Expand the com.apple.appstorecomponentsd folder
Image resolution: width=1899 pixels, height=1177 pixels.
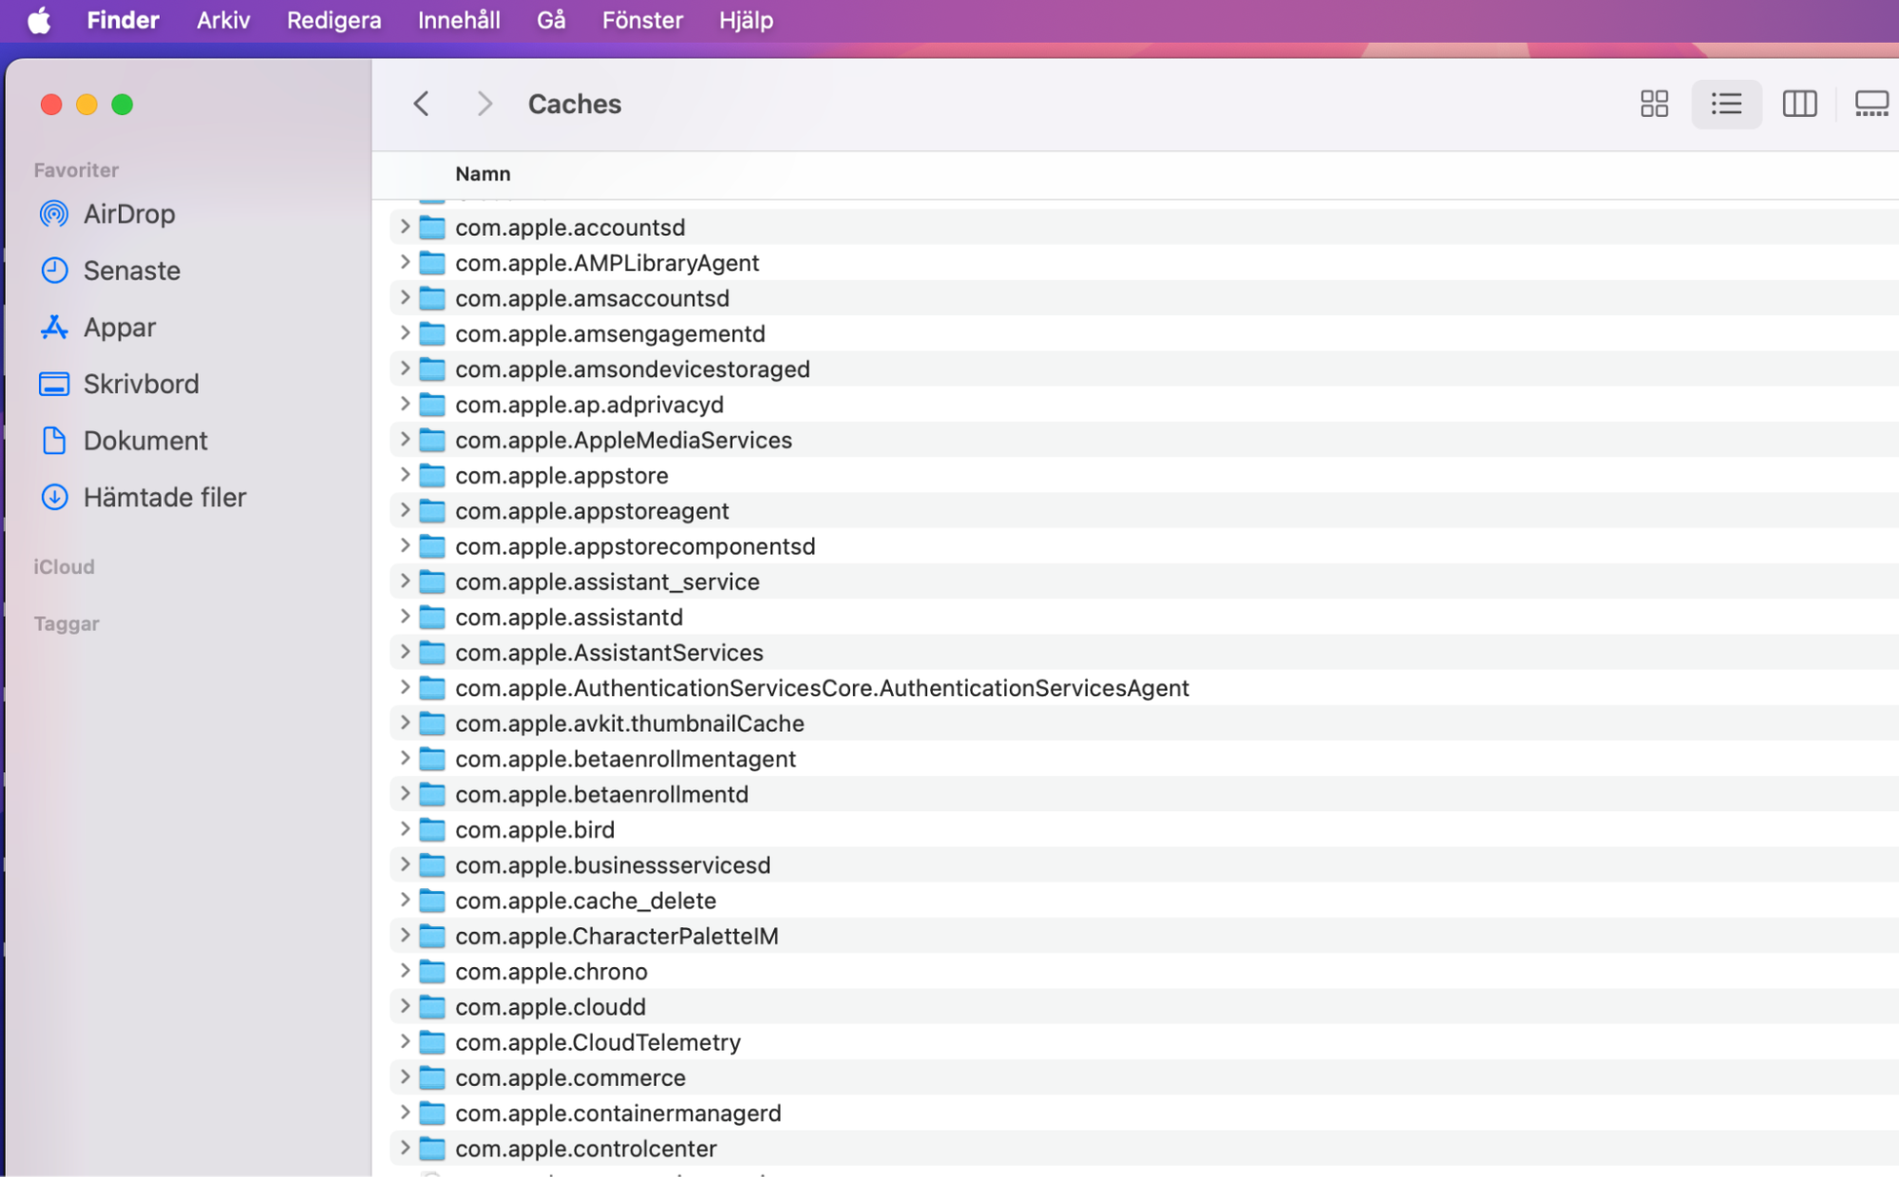tap(405, 546)
